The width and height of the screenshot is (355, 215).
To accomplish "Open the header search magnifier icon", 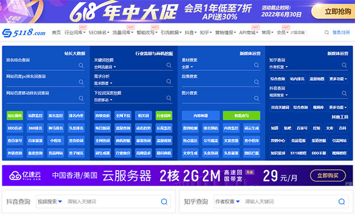I will click(327, 32).
